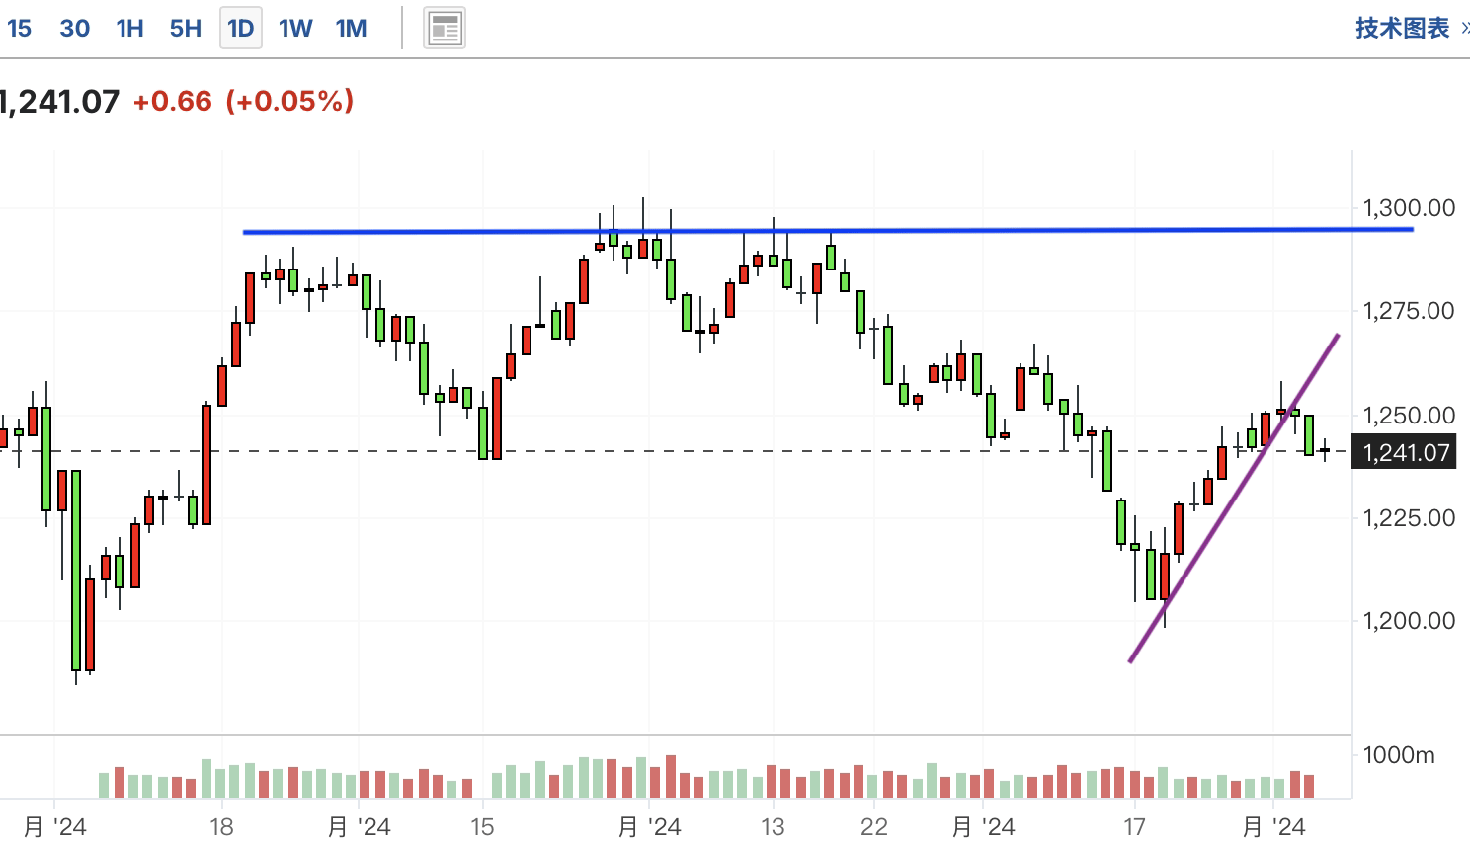
Task: Click the 1,200.00 price axis label
Action: (x=1409, y=620)
